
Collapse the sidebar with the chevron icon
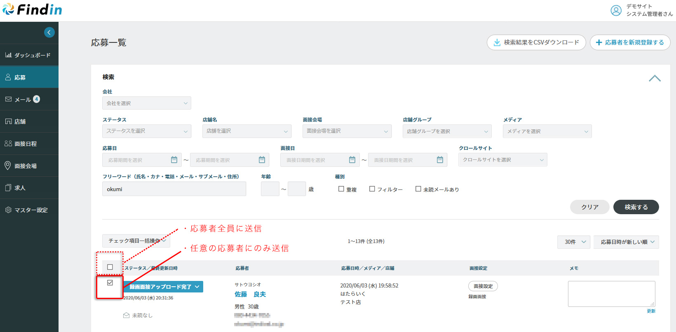[x=49, y=33]
